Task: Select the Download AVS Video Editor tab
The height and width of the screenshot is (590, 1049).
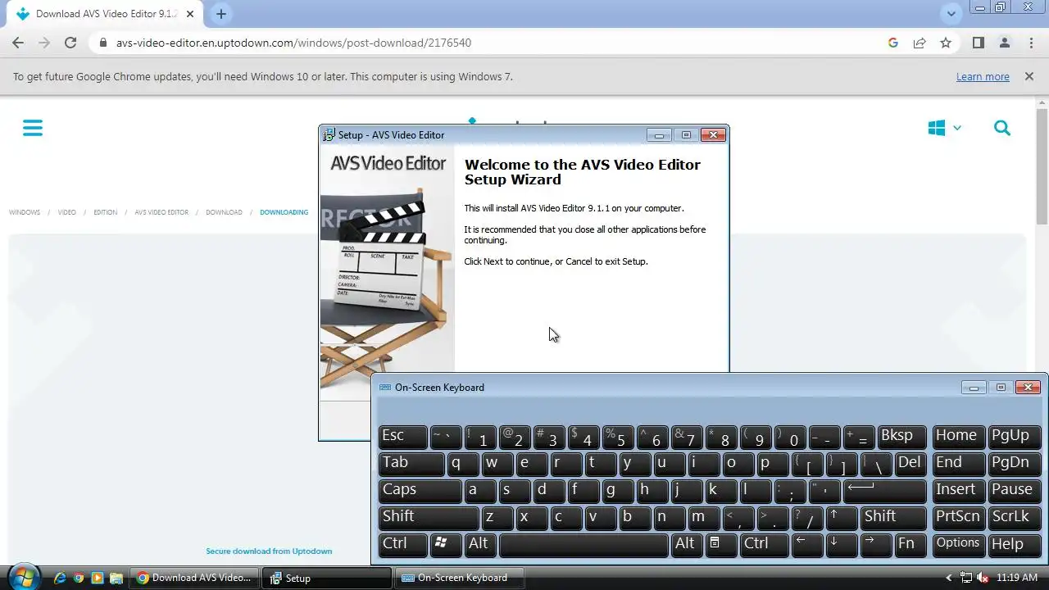Action: 103,14
